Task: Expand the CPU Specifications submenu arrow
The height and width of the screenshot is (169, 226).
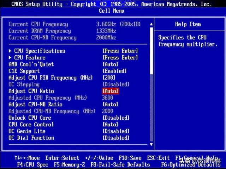Action: click(x=10, y=51)
